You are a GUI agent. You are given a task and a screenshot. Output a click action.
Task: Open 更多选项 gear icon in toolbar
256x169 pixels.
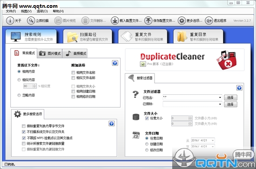(x=182, y=21)
